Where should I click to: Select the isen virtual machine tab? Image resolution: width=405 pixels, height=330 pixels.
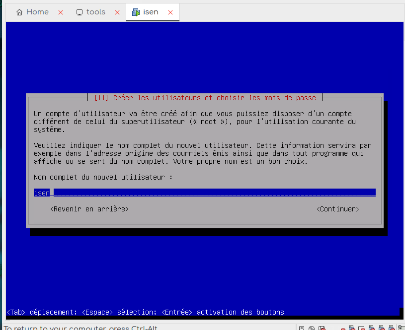point(151,12)
